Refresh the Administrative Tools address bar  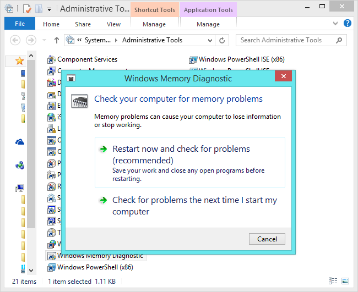pyautogui.click(x=223, y=40)
